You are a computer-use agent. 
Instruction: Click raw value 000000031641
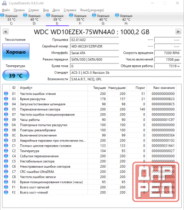coord(163,146)
